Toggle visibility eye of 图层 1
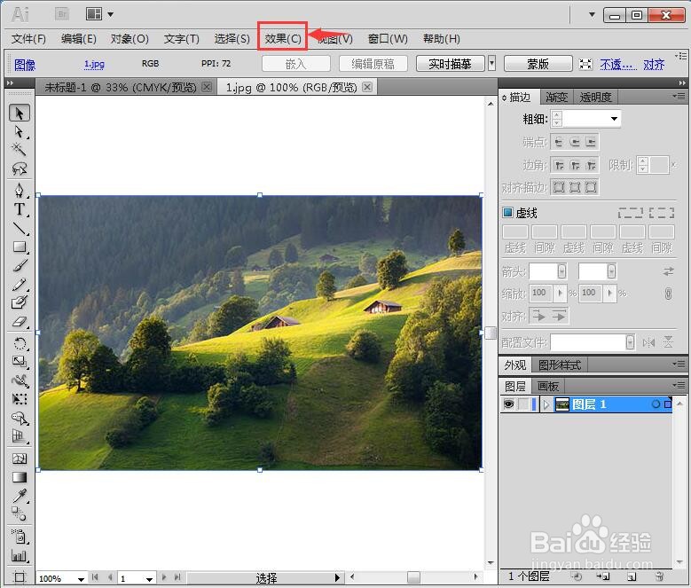This screenshot has width=691, height=588. (x=508, y=404)
